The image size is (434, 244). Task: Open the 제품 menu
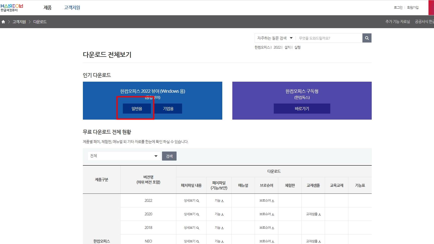(47, 8)
